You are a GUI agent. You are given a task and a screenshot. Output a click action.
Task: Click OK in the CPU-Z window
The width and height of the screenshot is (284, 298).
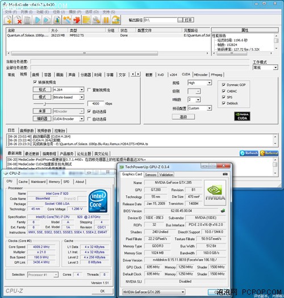point(102,291)
